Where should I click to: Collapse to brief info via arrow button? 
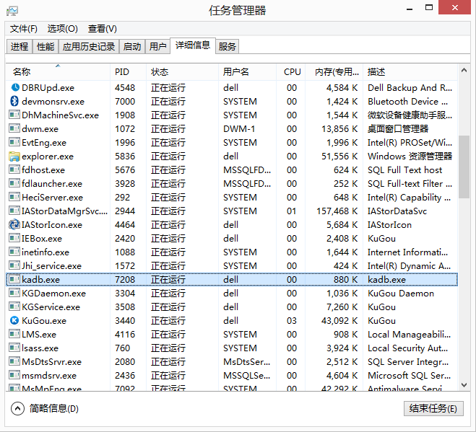click(17, 408)
